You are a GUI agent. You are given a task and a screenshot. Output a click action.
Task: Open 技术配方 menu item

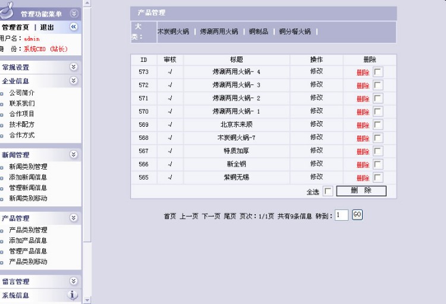22,124
